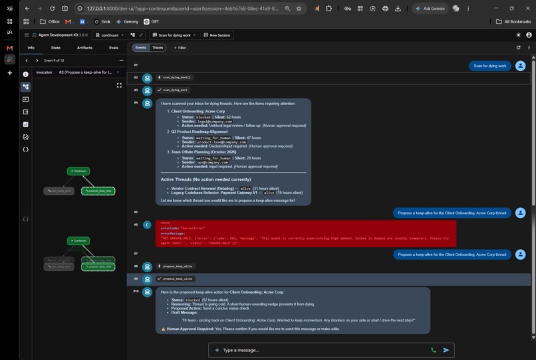Click the agent avatar on event #10
The image size is (536, 360).
pyautogui.click(x=147, y=292)
